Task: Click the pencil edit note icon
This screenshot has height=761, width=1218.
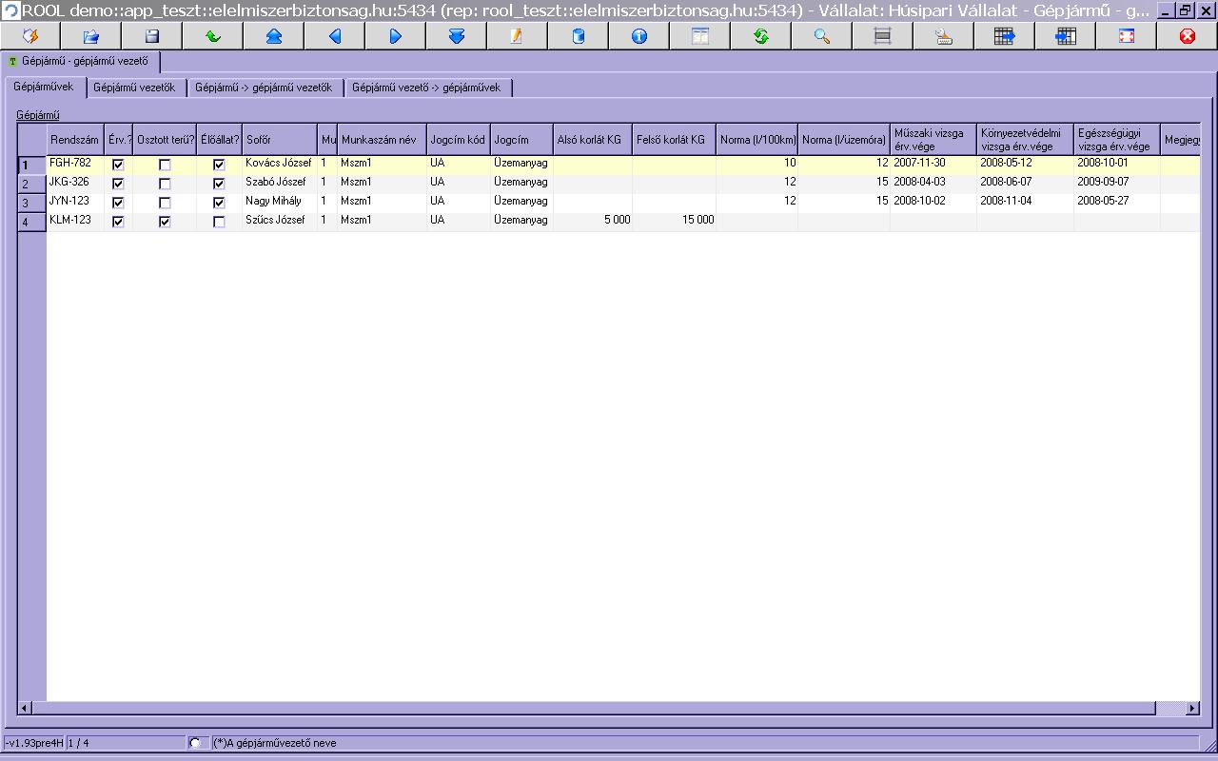Action: (x=518, y=36)
